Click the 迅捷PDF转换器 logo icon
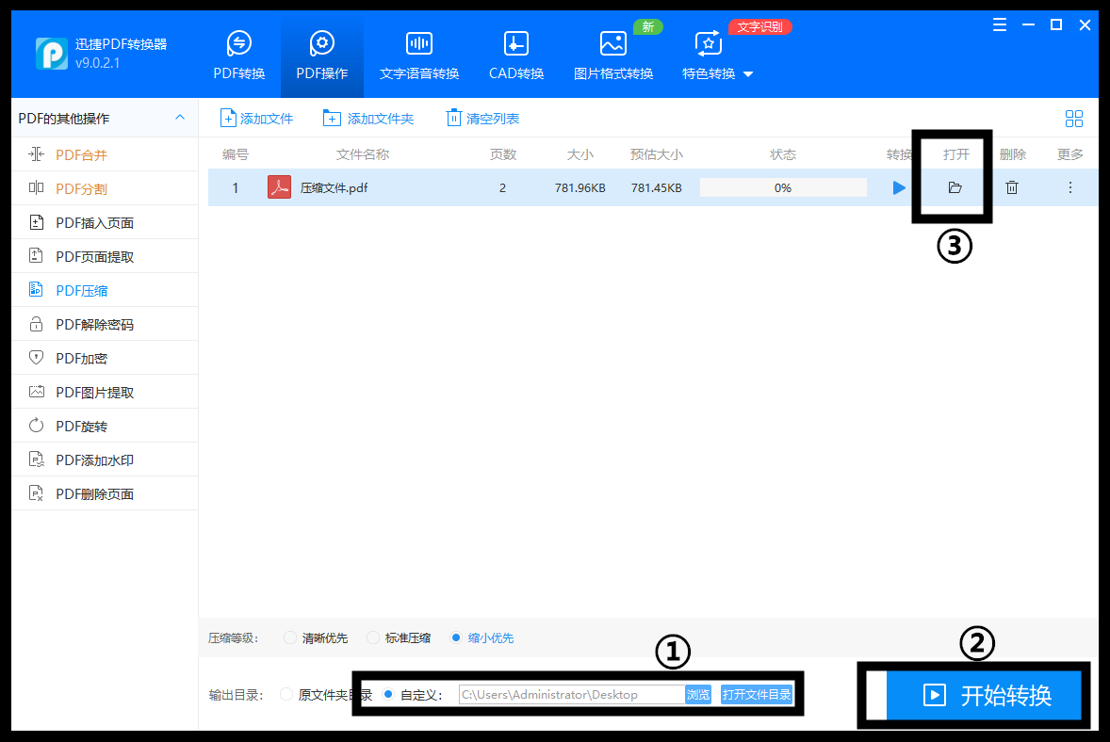The height and width of the screenshot is (742, 1110). (x=52, y=54)
